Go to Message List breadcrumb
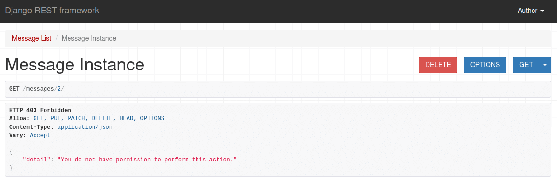557x183 pixels. pyautogui.click(x=32, y=38)
